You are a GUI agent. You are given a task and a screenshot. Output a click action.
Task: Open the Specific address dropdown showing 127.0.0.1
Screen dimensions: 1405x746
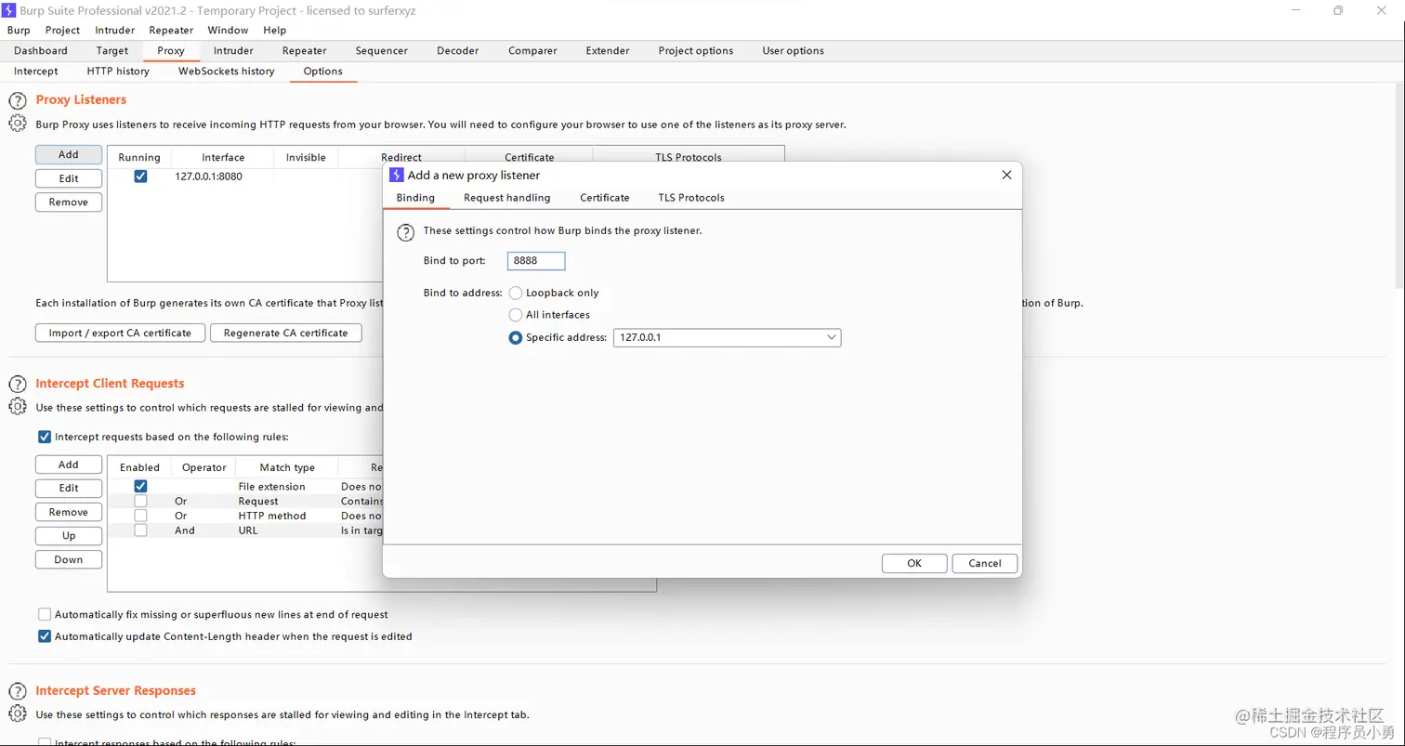click(727, 337)
